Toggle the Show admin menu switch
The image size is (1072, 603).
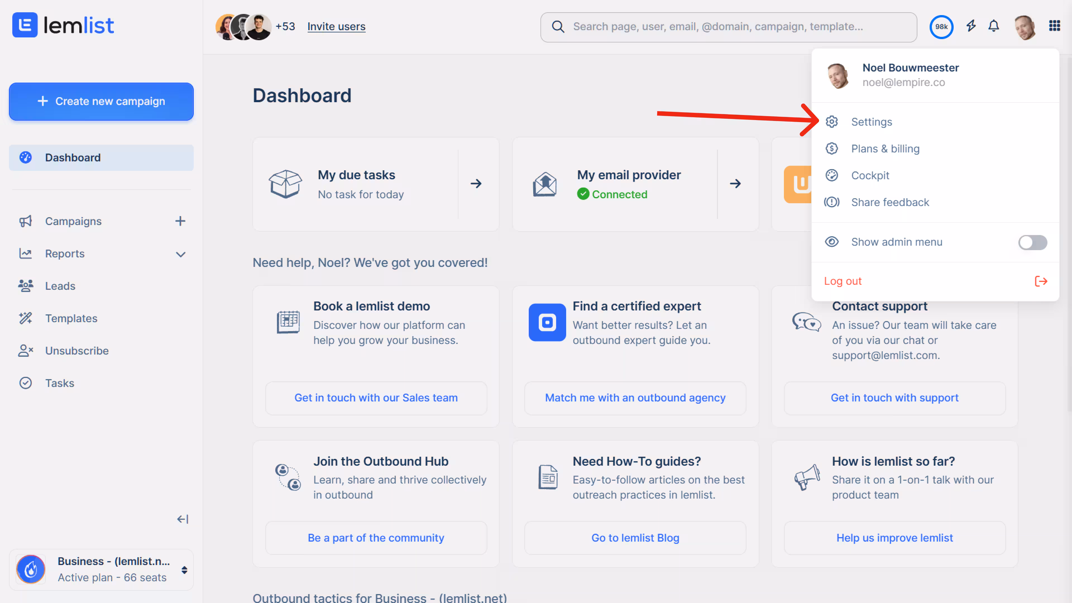pos(1032,242)
